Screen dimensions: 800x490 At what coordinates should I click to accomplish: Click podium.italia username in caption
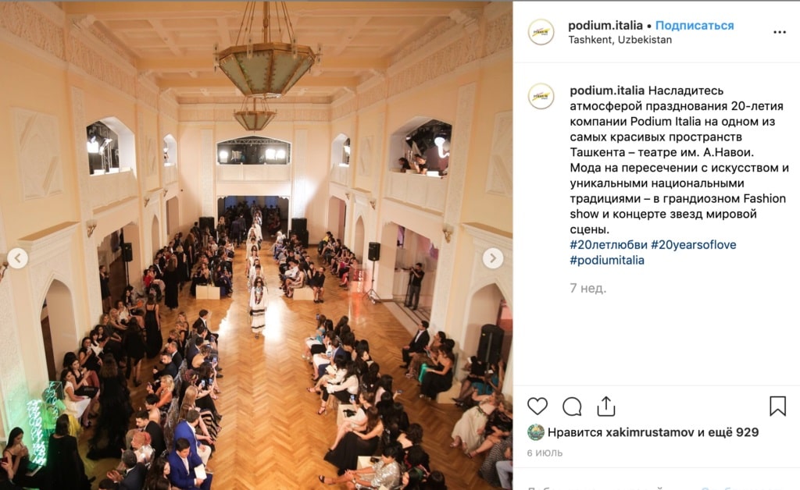[x=607, y=91]
